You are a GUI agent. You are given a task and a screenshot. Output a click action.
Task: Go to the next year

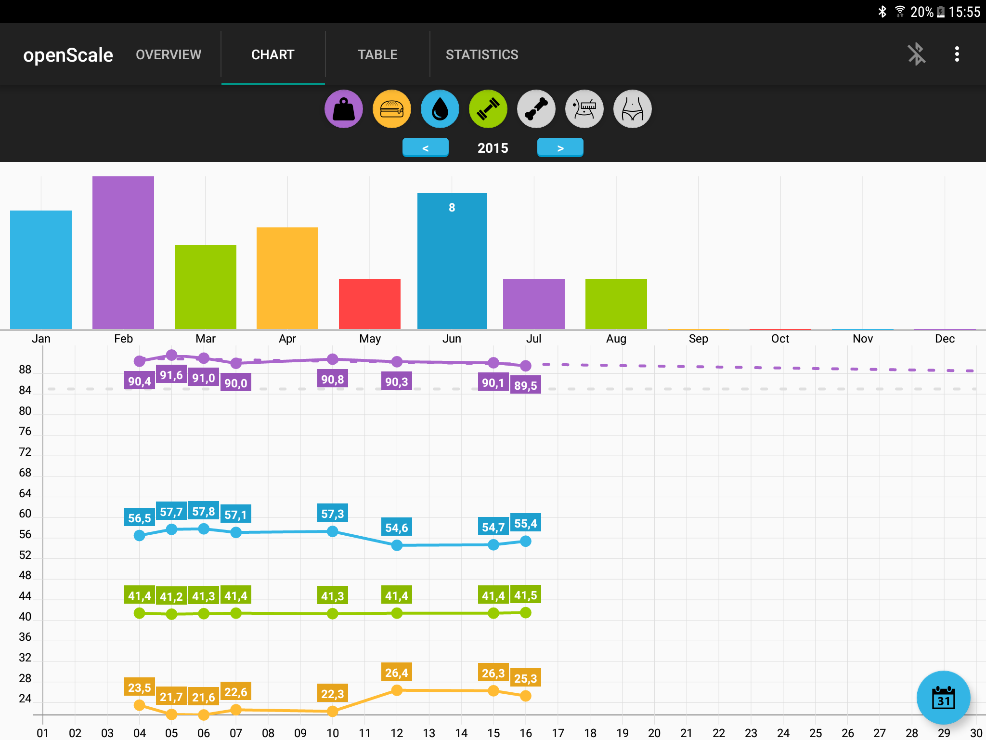point(560,148)
